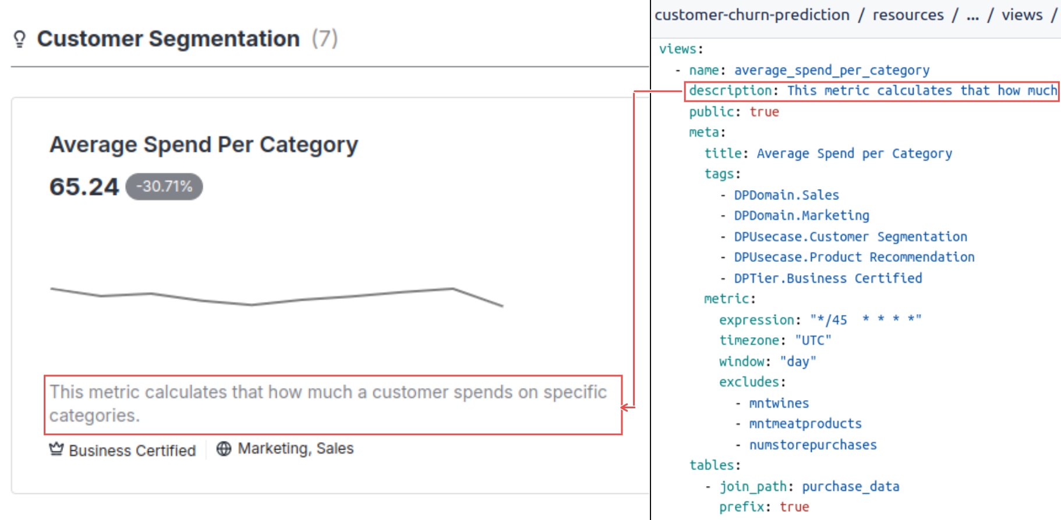1061x520 pixels.
Task: Open the resources breadcrumb link
Action: [908, 15]
